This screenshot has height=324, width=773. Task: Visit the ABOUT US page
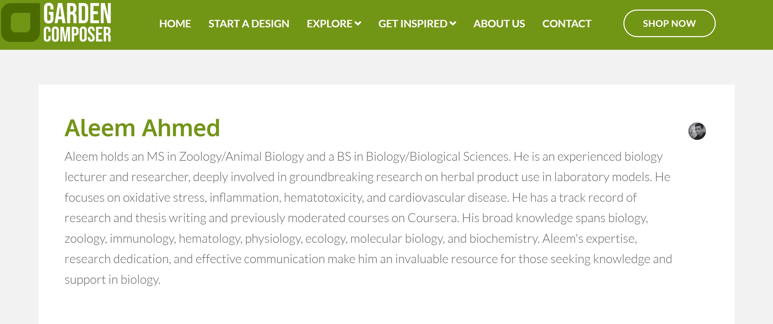click(x=499, y=24)
